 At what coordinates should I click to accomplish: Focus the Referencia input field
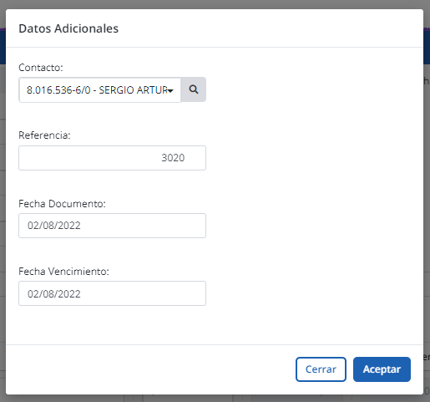pyautogui.click(x=112, y=158)
